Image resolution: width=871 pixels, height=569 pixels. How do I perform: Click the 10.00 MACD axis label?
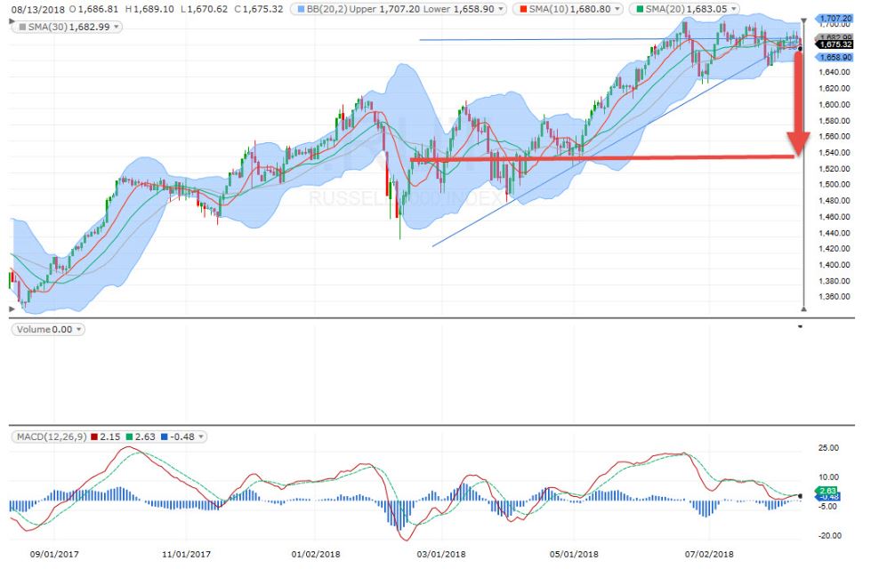(829, 477)
